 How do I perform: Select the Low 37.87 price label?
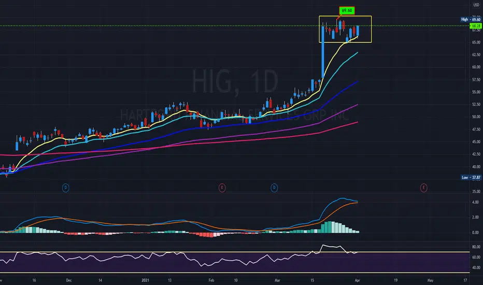click(471, 177)
